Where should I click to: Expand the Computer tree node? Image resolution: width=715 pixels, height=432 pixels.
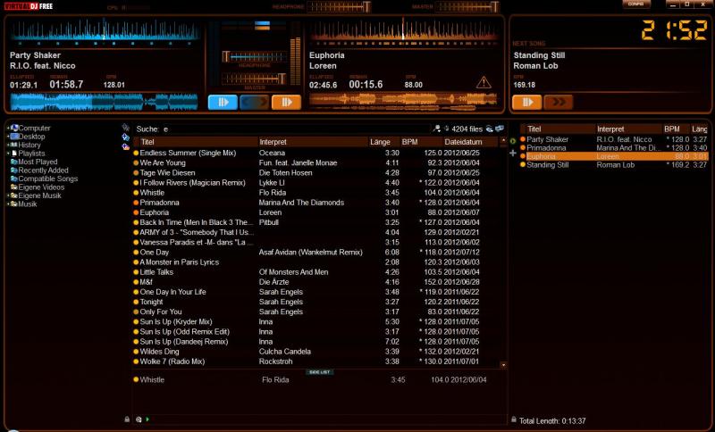coord(8,129)
